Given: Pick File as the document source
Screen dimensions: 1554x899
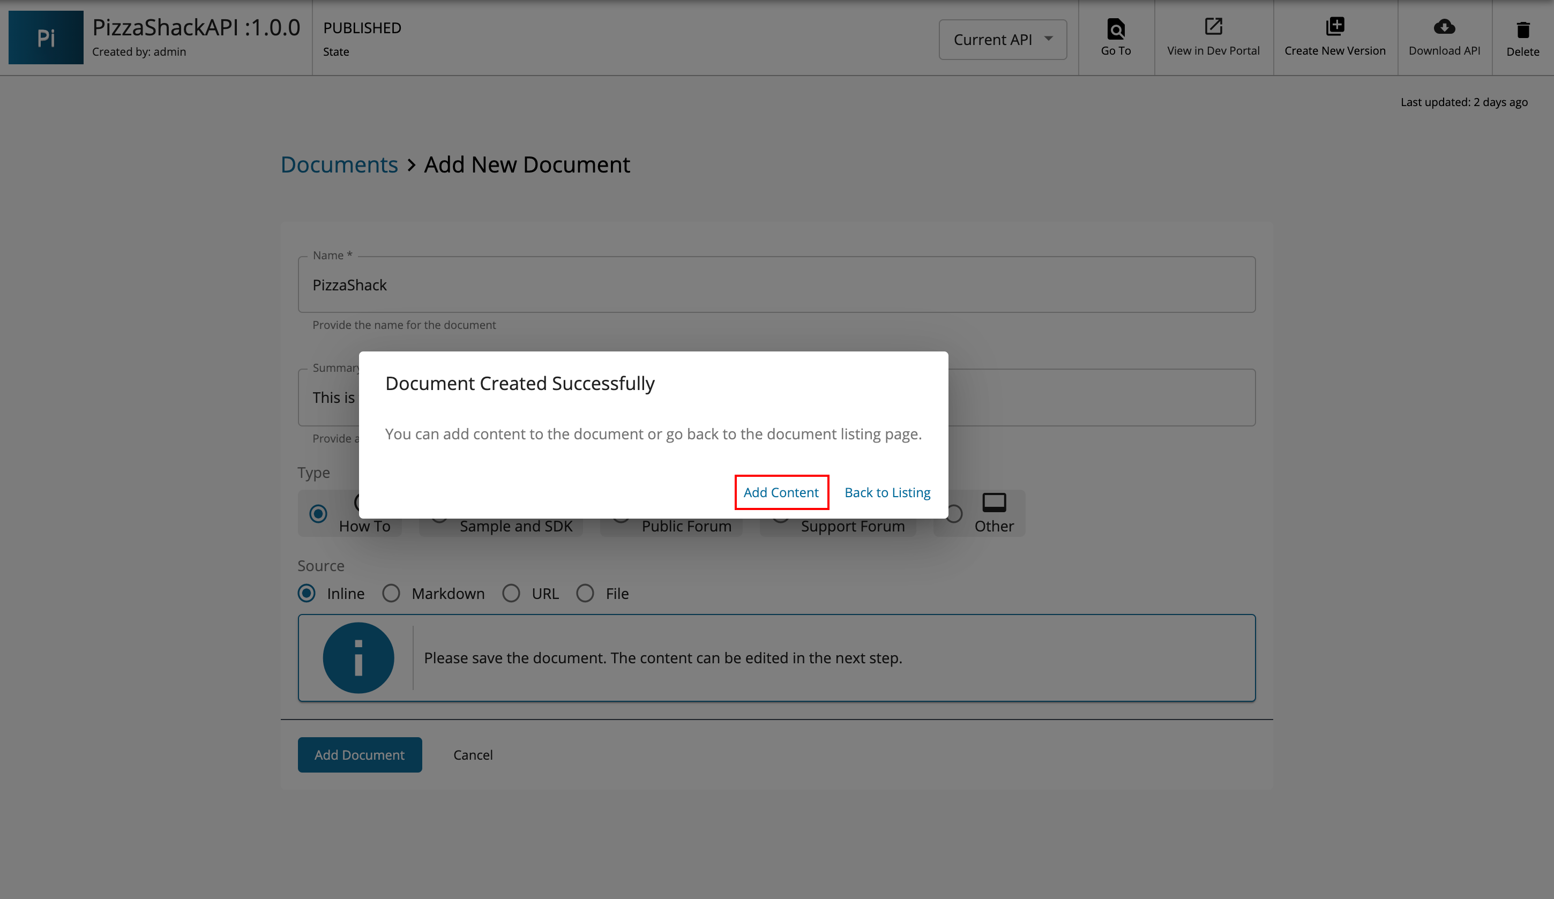Looking at the screenshot, I should [585, 593].
